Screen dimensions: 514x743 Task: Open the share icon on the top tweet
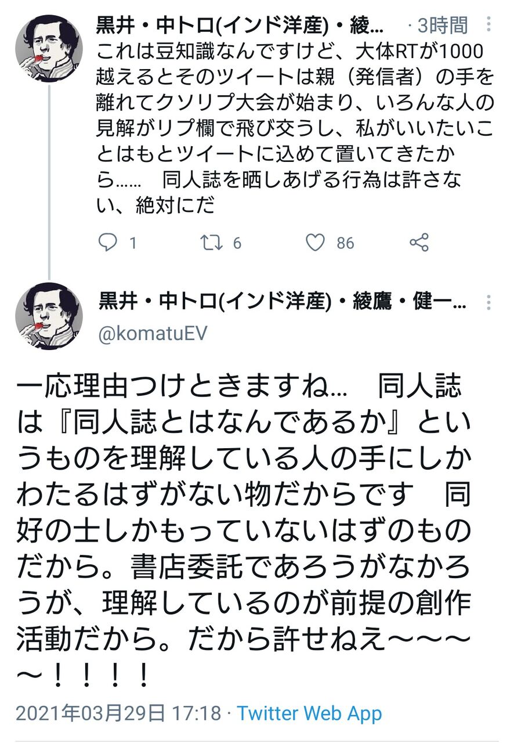tap(419, 242)
